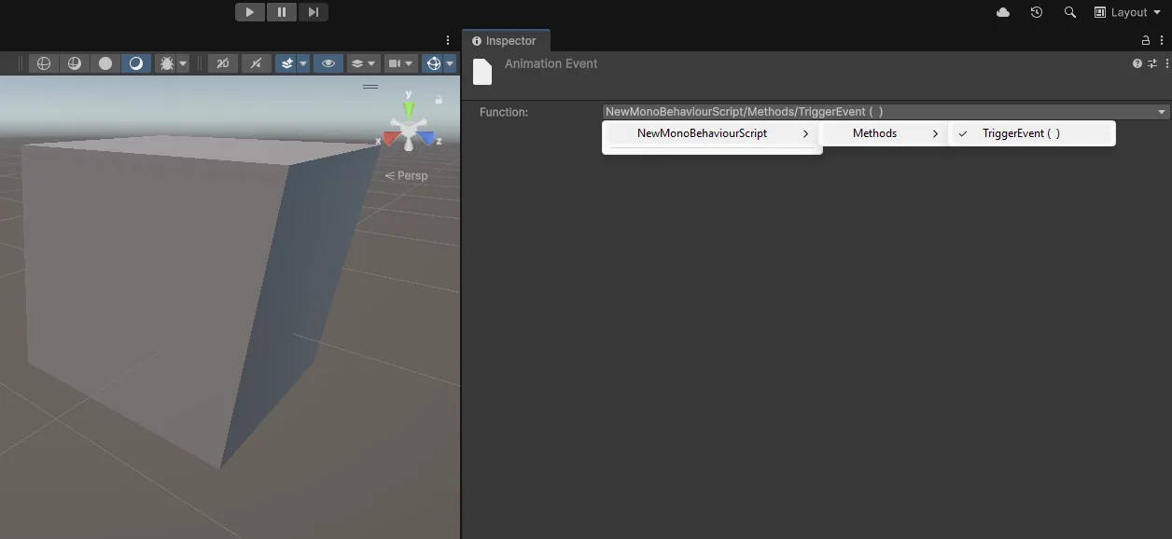This screenshot has height=539, width=1172.
Task: Select wireframe draw mode globe icon
Action: point(44,63)
